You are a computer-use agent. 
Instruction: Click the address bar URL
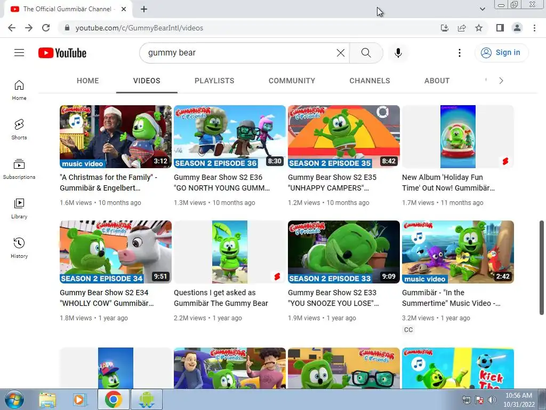pos(139,28)
